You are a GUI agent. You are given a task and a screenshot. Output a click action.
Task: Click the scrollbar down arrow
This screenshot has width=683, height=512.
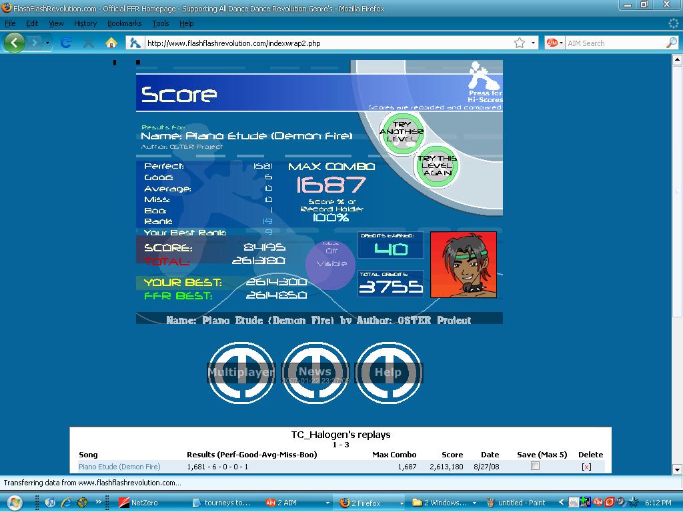point(677,469)
